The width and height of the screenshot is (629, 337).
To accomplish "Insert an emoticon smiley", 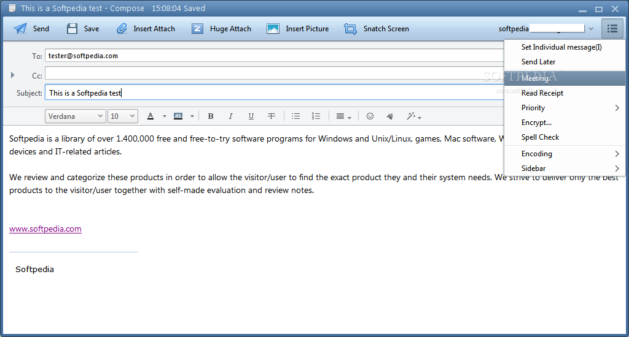I will (370, 116).
